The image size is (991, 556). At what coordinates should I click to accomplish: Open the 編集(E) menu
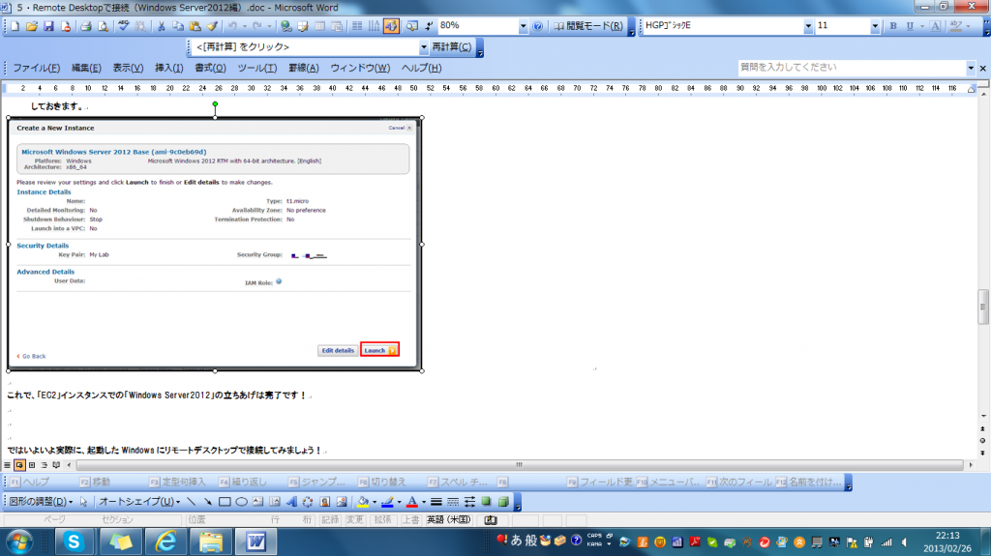coord(86,69)
